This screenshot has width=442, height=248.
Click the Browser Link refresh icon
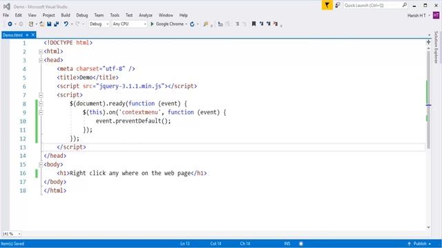click(x=192, y=24)
